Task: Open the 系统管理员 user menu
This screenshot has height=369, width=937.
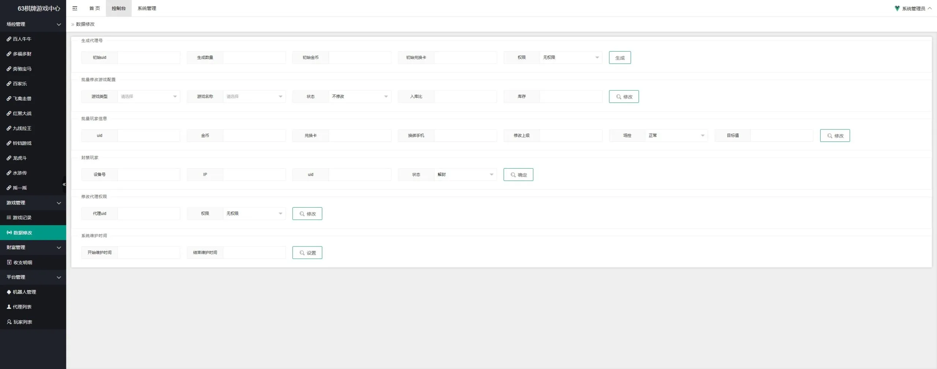Action: (x=913, y=8)
